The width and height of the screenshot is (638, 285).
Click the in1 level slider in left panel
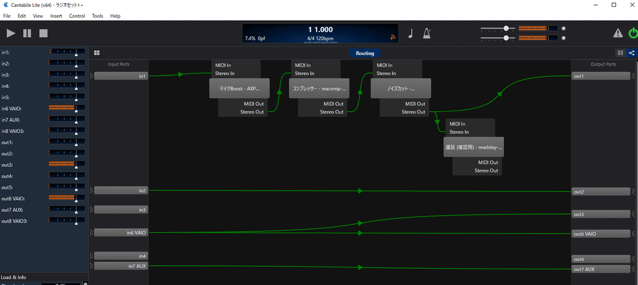tap(66, 52)
